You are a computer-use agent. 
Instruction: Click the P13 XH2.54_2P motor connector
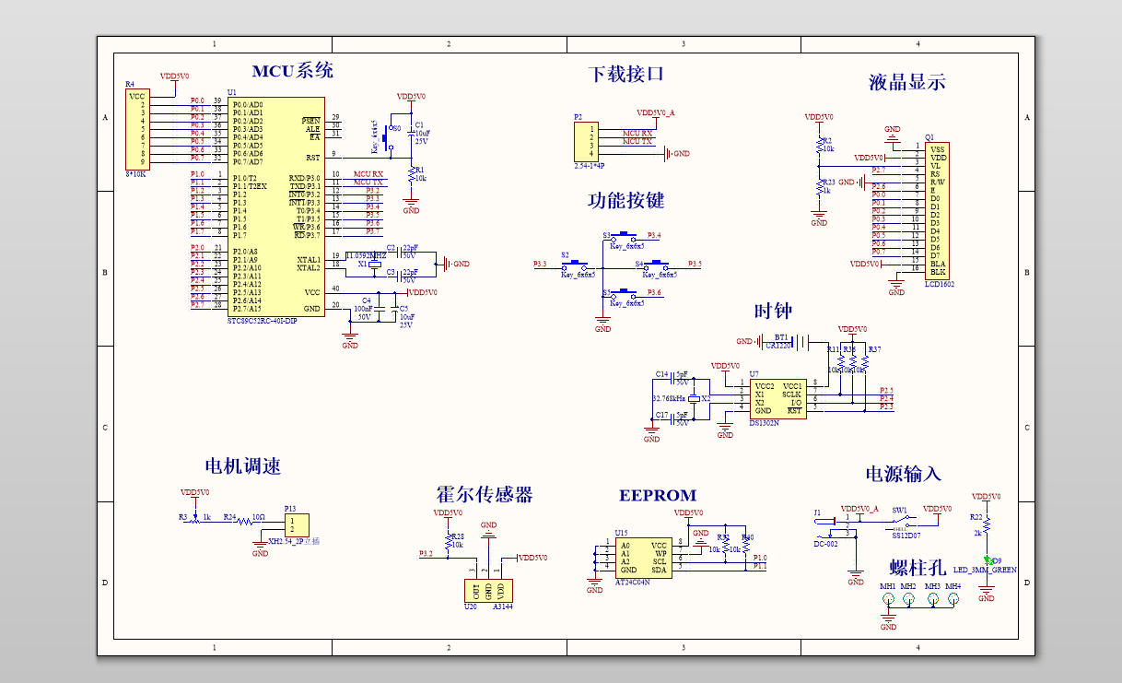click(296, 524)
